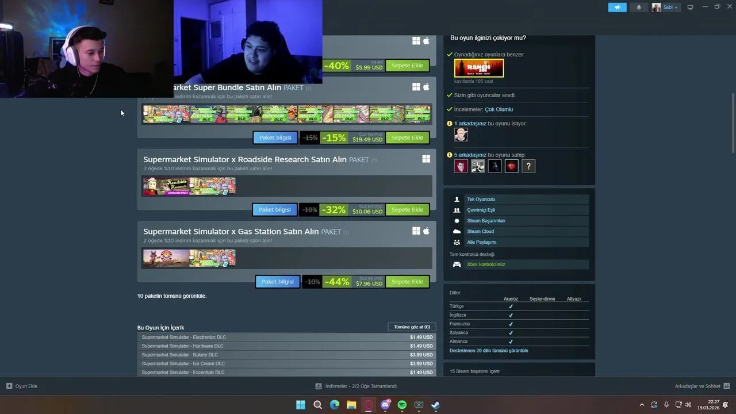Open Supermarket Simulator thumbnail in Roadside Research bundle
Viewport: 736px width, 414px height.
point(212,186)
